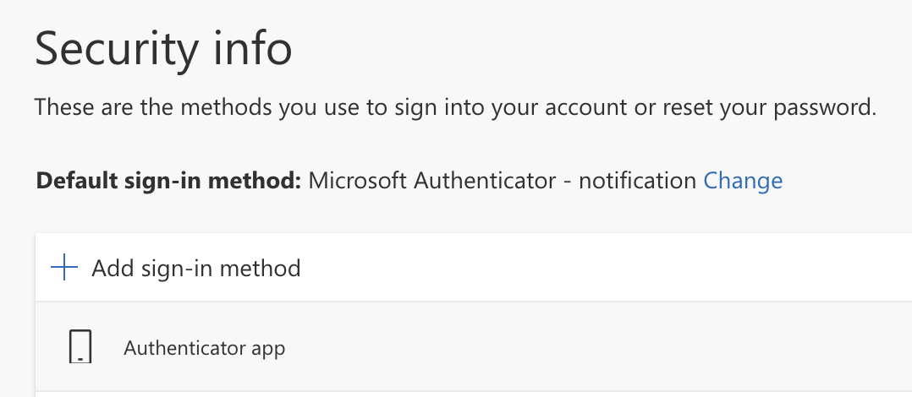This screenshot has width=912, height=397.
Task: Click the word 'method' beside the plus icon
Action: point(260,269)
